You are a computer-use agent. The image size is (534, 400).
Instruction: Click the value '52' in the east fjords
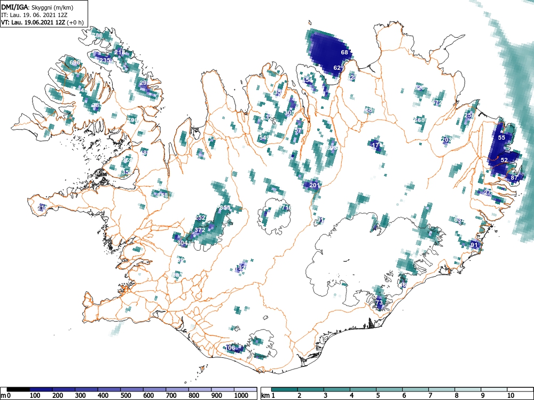505,160
